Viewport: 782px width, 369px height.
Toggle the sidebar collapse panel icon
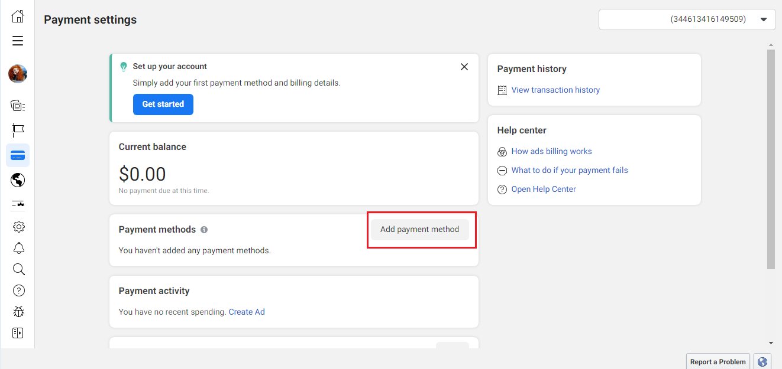pyautogui.click(x=18, y=333)
